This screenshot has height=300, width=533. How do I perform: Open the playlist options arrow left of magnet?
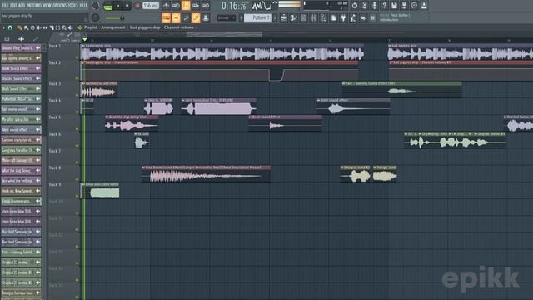(x=3, y=27)
